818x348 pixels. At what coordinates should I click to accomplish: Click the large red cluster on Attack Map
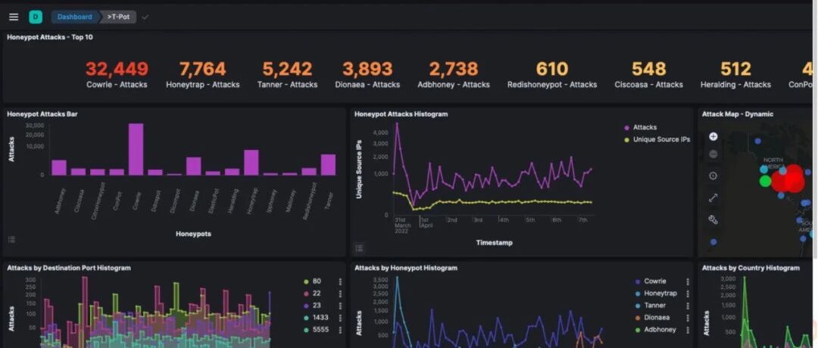(x=788, y=179)
